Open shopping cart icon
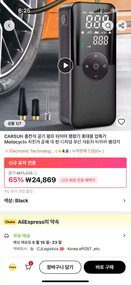The height and width of the screenshot is (285, 131). (x=28, y=267)
